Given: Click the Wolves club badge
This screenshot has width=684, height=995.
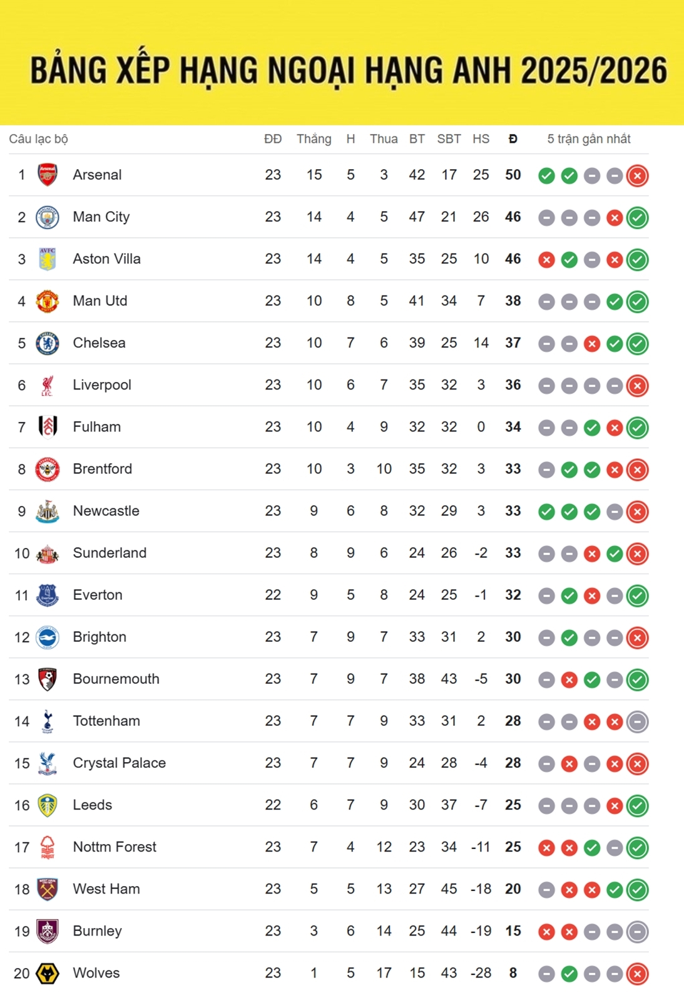Looking at the screenshot, I should coord(48,973).
